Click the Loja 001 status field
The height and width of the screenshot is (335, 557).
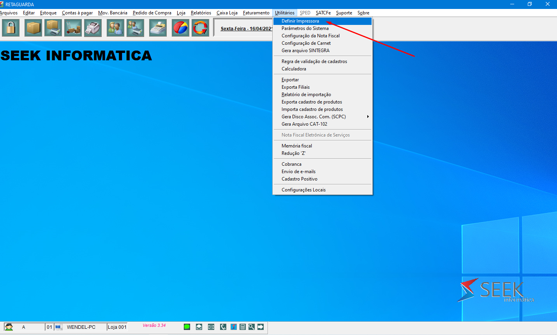click(117, 327)
